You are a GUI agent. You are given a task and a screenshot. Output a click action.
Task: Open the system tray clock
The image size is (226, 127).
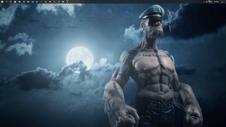click(216, 2)
